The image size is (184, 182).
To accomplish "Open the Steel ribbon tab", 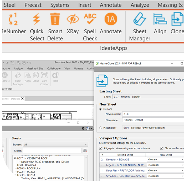I will pyautogui.click(x=10, y=5).
